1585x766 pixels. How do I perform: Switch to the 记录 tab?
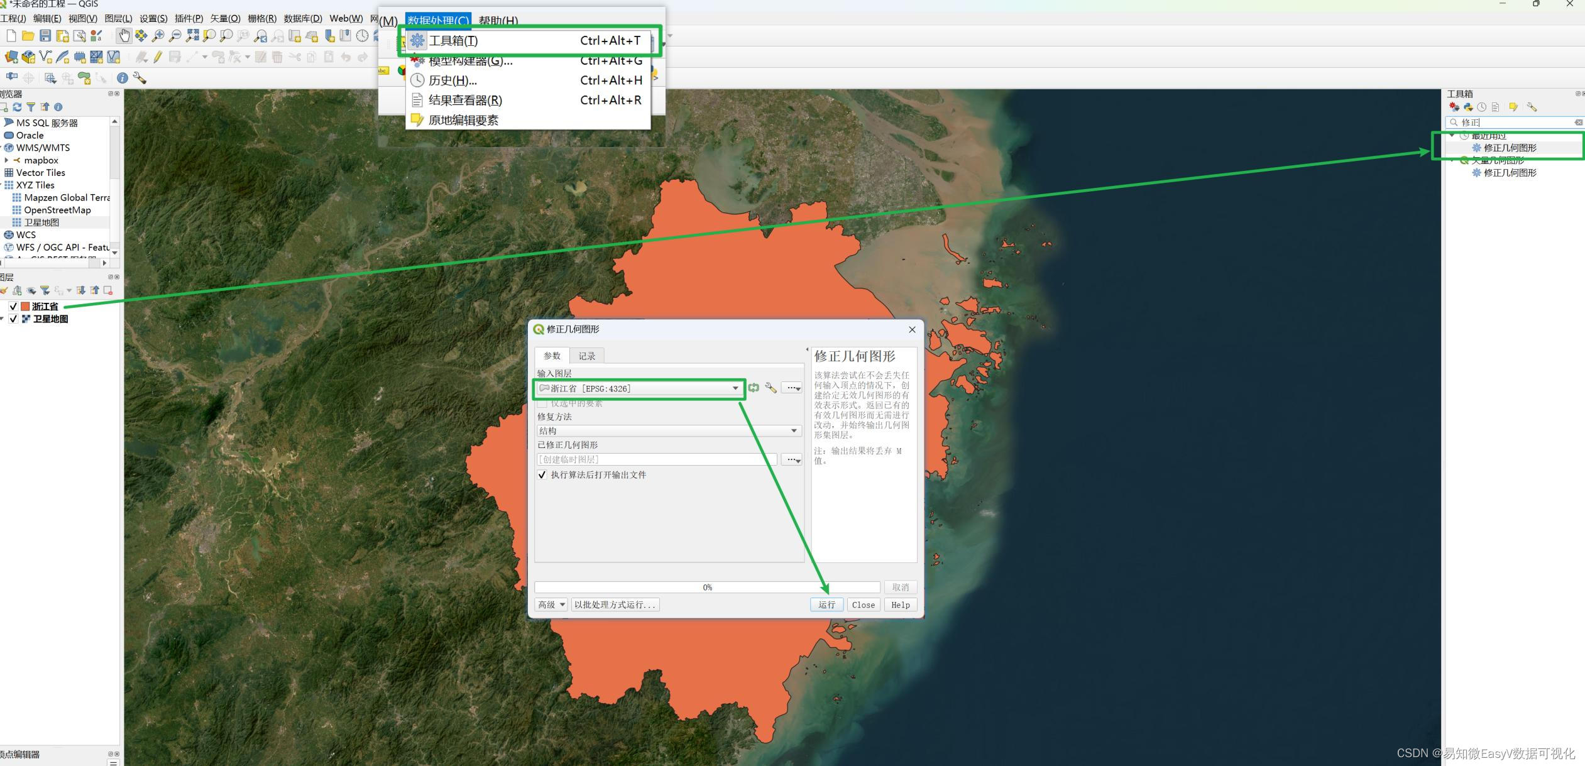tap(586, 356)
